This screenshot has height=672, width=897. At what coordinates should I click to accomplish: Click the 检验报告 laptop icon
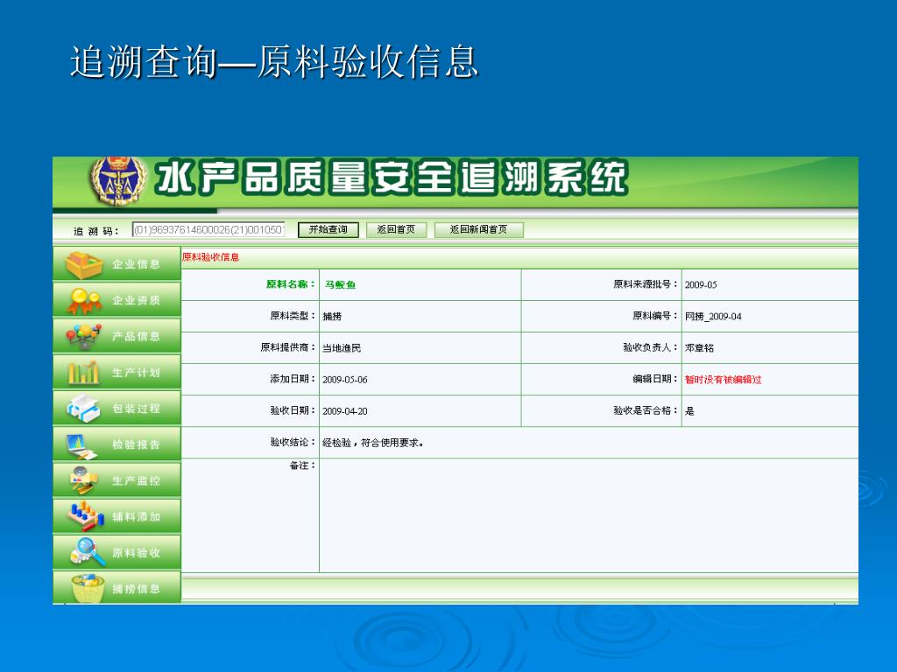[81, 445]
